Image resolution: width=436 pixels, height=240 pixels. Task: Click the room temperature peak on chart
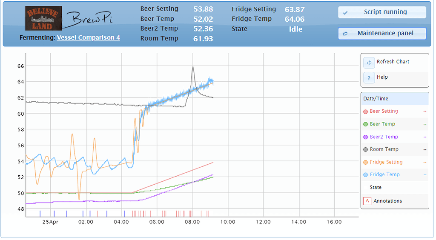(193, 67)
